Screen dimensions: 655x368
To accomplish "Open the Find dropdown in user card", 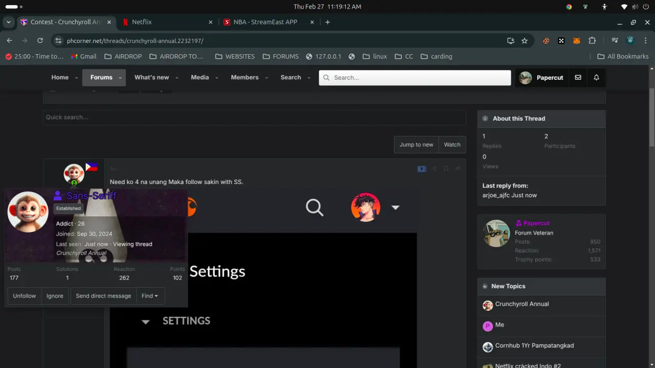I will tap(150, 296).
